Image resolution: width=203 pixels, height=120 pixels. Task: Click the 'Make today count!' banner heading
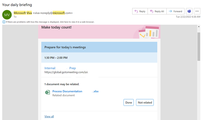[57, 27]
